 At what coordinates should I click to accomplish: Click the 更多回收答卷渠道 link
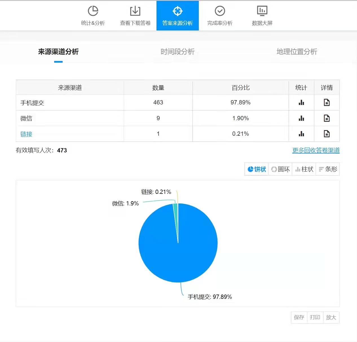click(x=316, y=150)
